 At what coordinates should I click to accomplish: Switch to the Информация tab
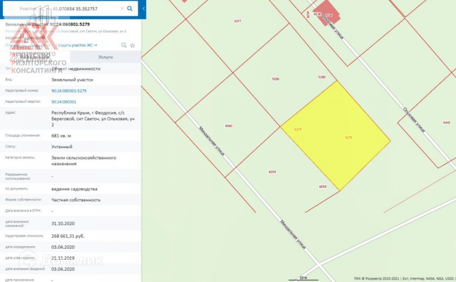coord(35,57)
